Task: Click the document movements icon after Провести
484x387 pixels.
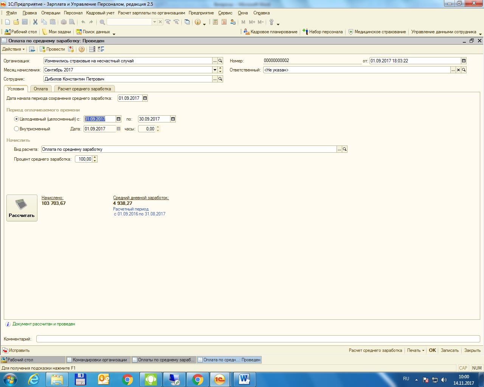Action: [71, 49]
